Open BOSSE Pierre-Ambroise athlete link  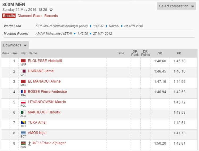pyautogui.click(x=47, y=92)
